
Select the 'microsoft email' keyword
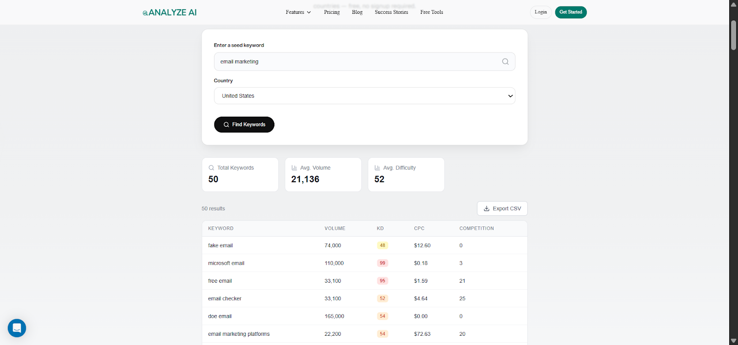pos(226,263)
